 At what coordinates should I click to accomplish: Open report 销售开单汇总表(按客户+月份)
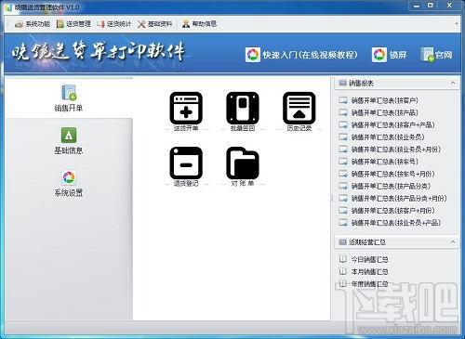pos(392,211)
